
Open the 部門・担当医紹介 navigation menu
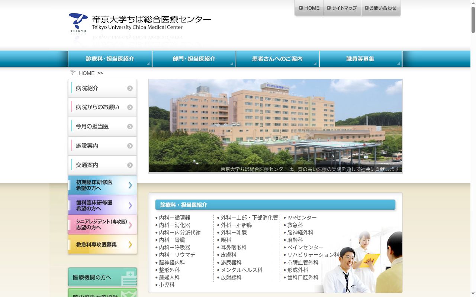(194, 59)
